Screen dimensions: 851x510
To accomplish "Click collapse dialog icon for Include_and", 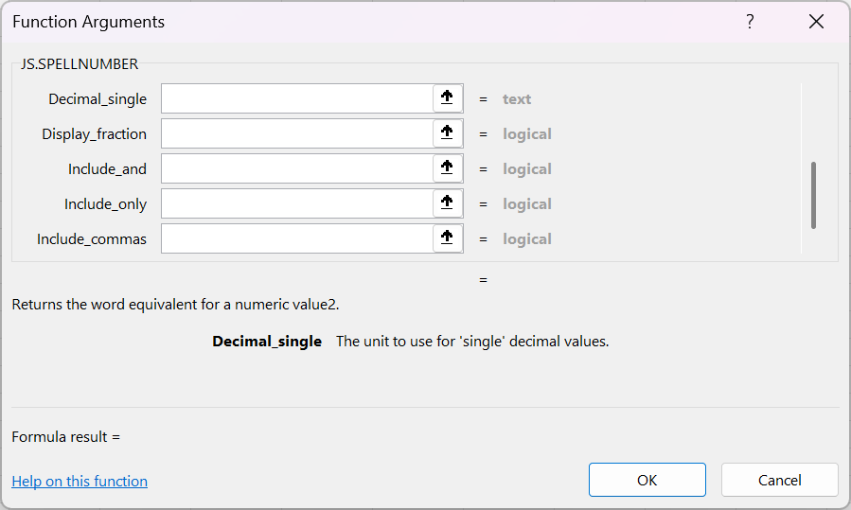I will [448, 168].
